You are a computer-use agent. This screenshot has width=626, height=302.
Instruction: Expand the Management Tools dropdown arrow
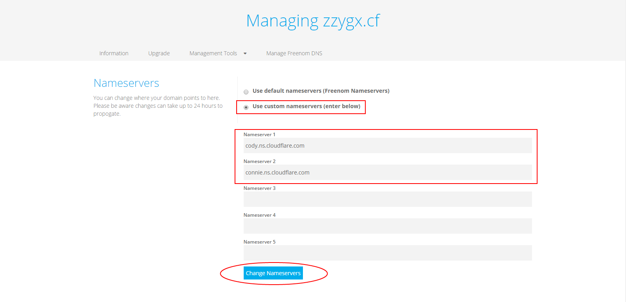[245, 54]
